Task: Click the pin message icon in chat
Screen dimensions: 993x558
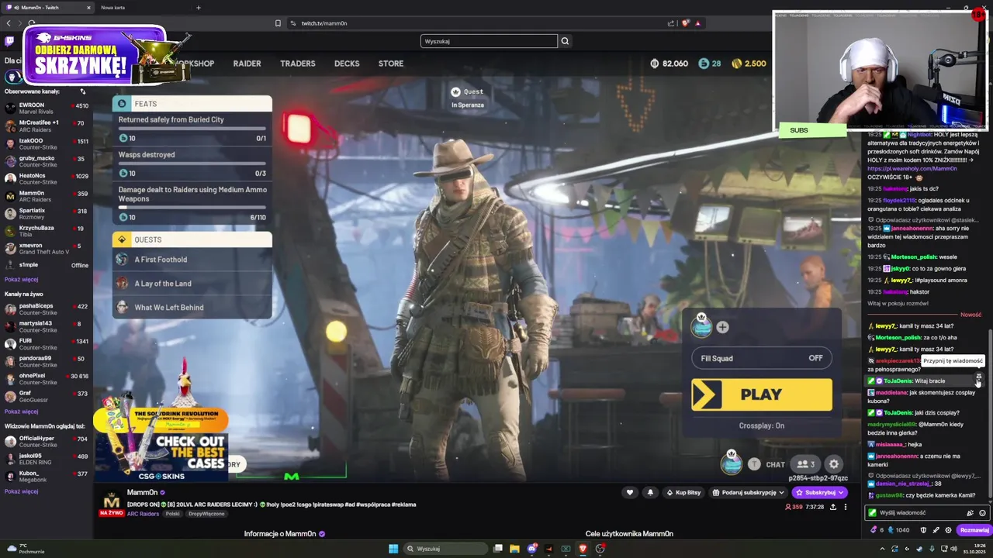Action: pyautogui.click(x=978, y=376)
